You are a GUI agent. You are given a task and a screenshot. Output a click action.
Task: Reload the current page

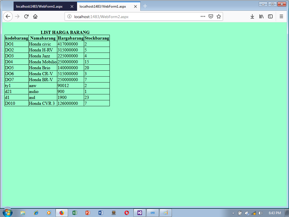(x=26, y=16)
